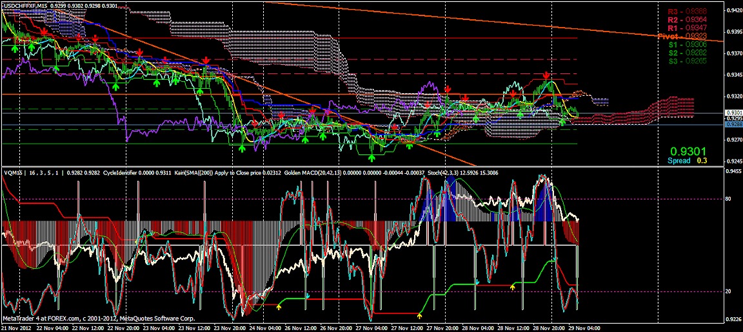Click the 21 Nov 2012 date label
Screen dimensions: 743x332
[17, 327]
